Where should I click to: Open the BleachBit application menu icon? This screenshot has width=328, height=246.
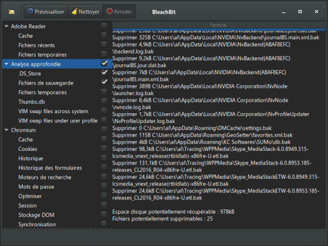pyautogui.click(x=11, y=11)
